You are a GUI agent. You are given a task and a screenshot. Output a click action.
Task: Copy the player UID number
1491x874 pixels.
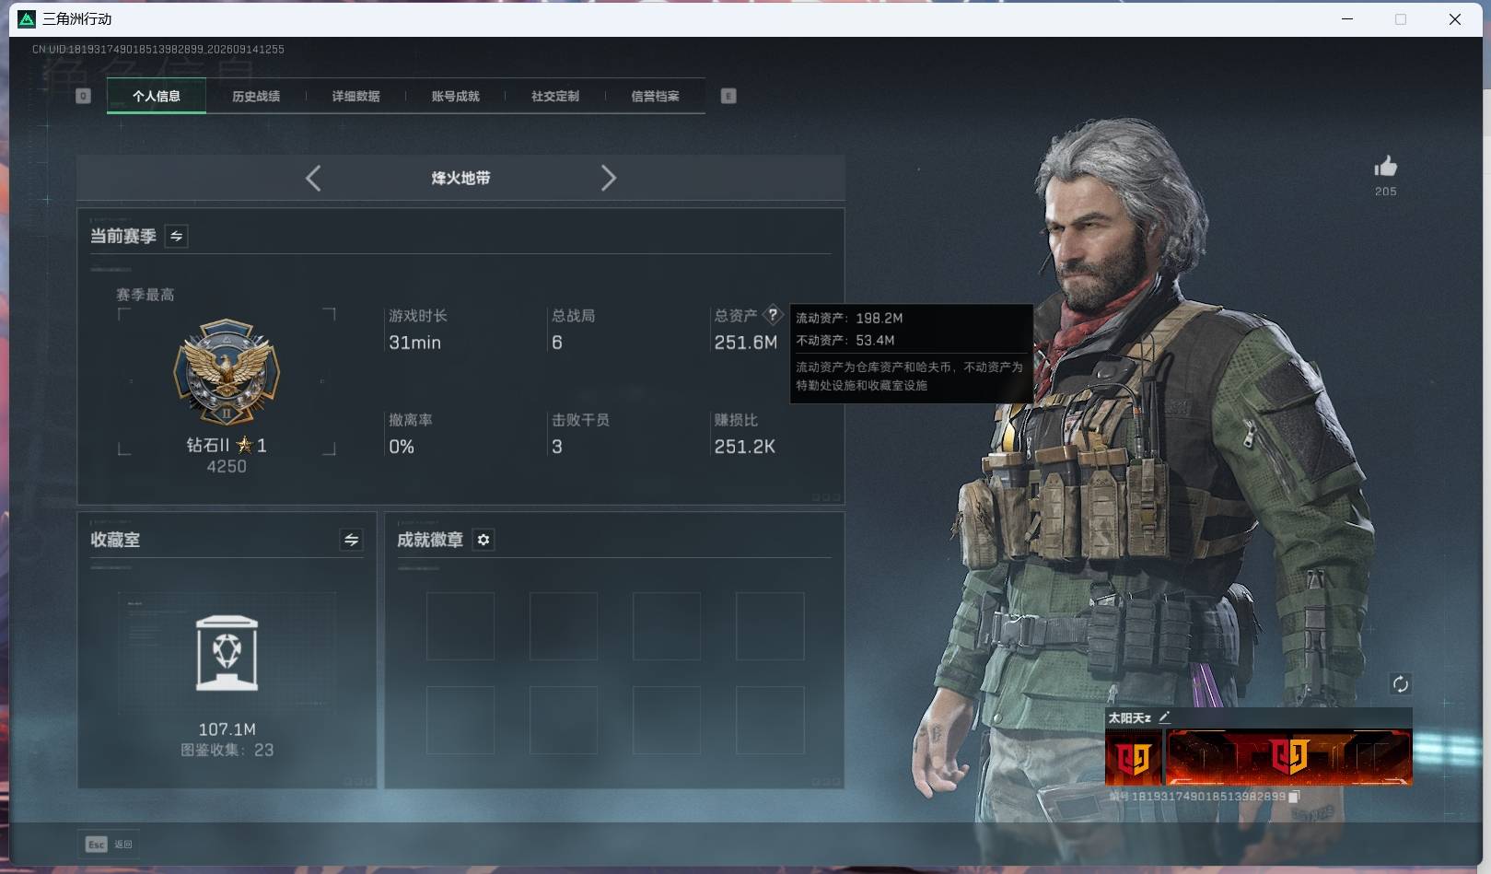(1294, 797)
